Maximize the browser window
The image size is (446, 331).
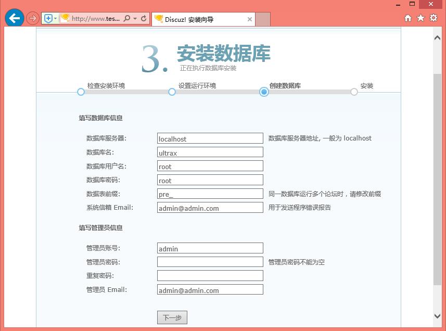pos(412,4)
